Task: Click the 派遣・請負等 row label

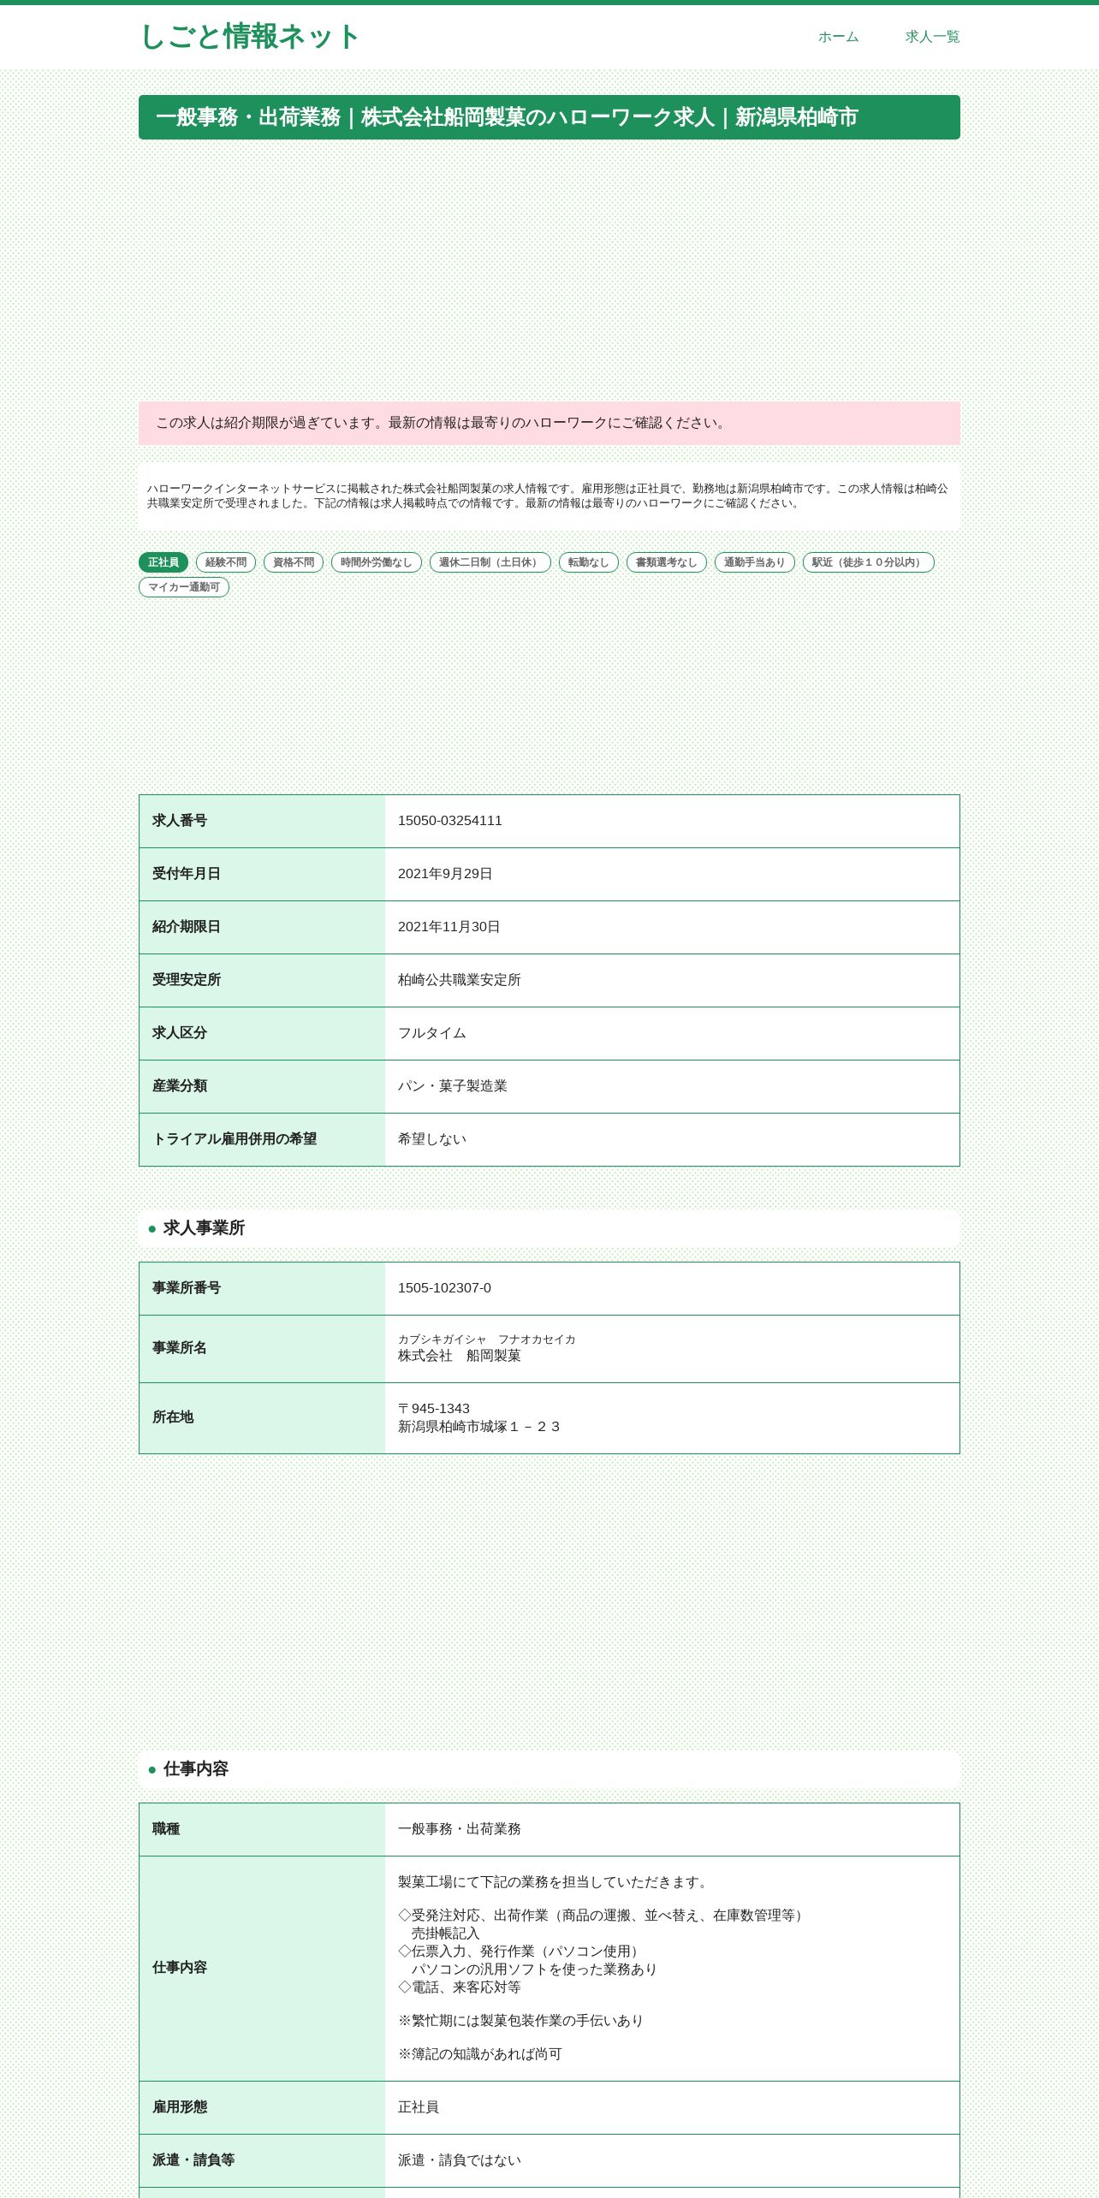Action: pos(193,2160)
